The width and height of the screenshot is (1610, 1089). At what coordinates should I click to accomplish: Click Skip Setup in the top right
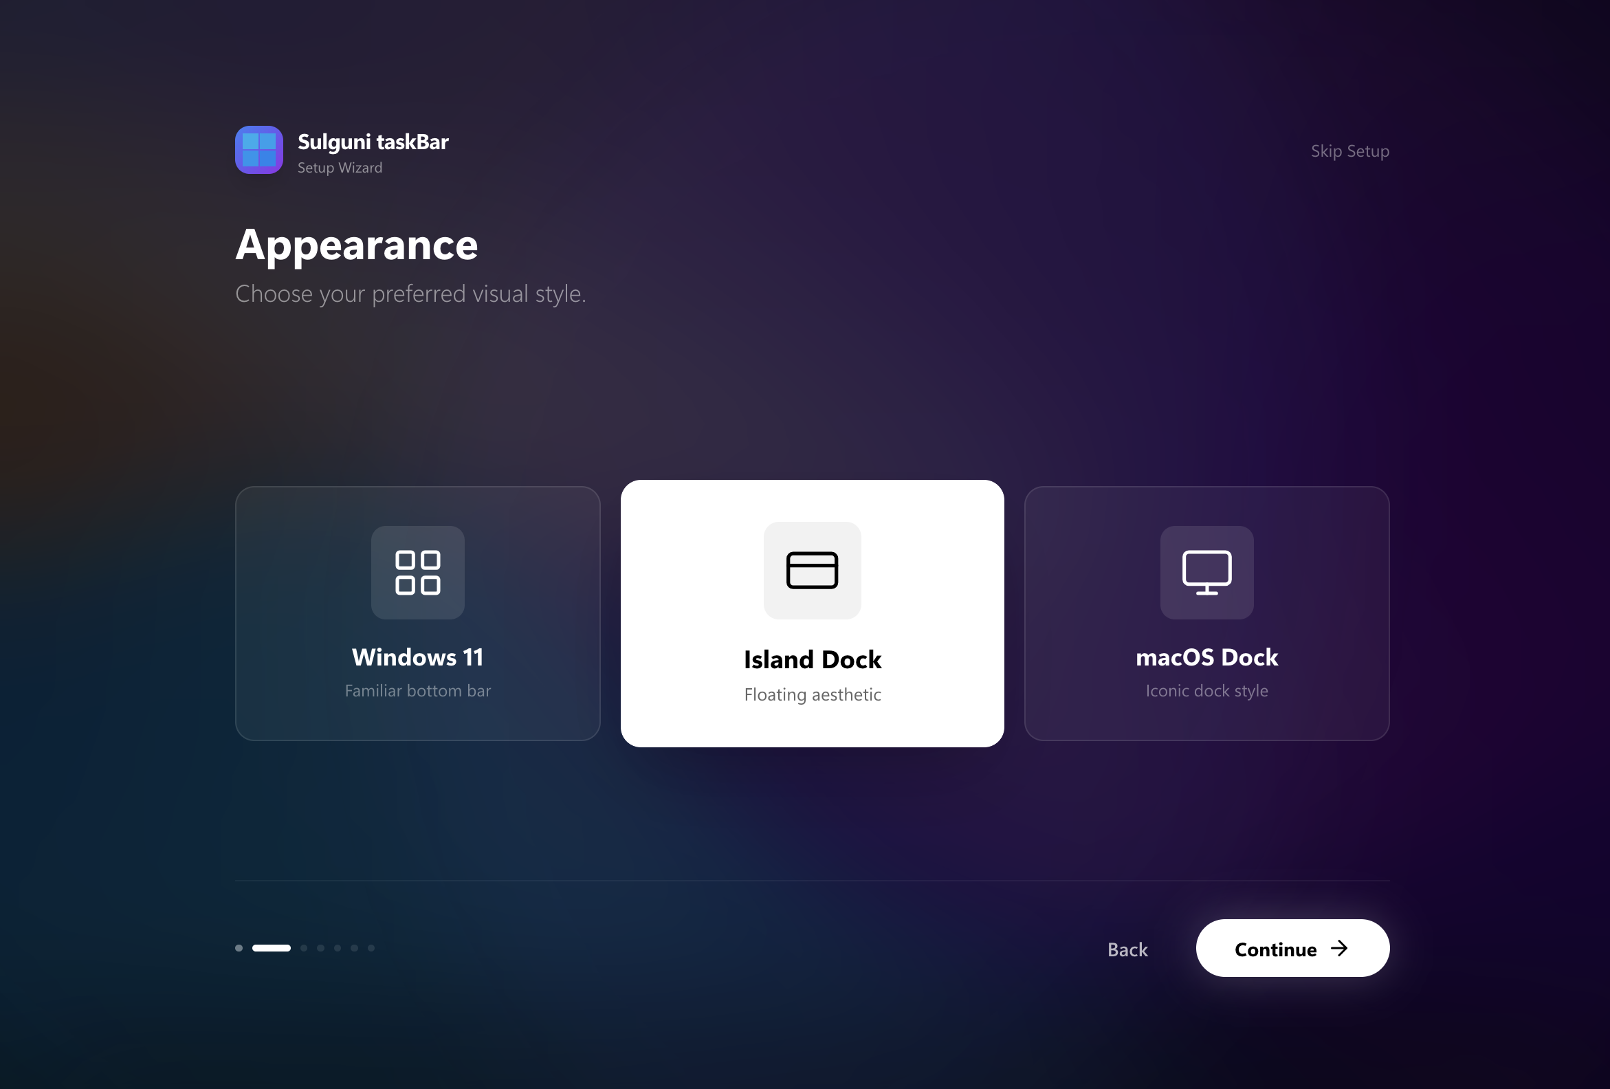pos(1349,151)
